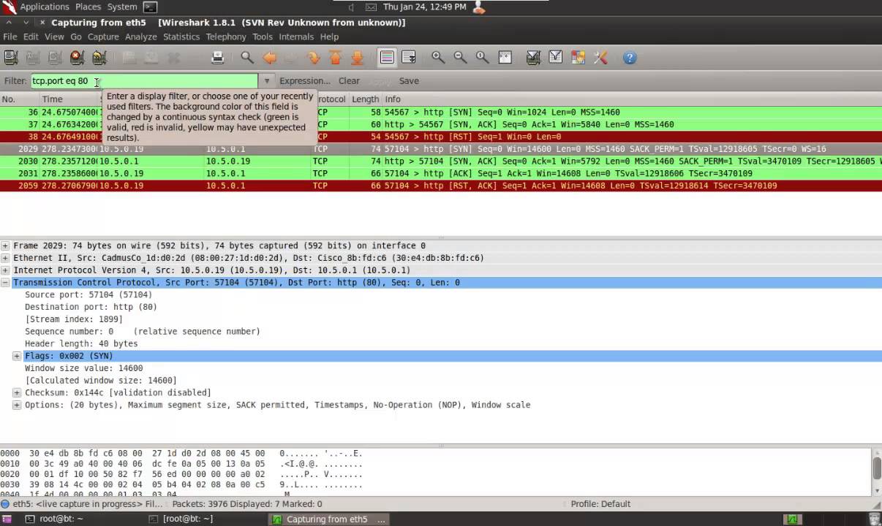Sort by the Info column header

[x=632, y=99]
